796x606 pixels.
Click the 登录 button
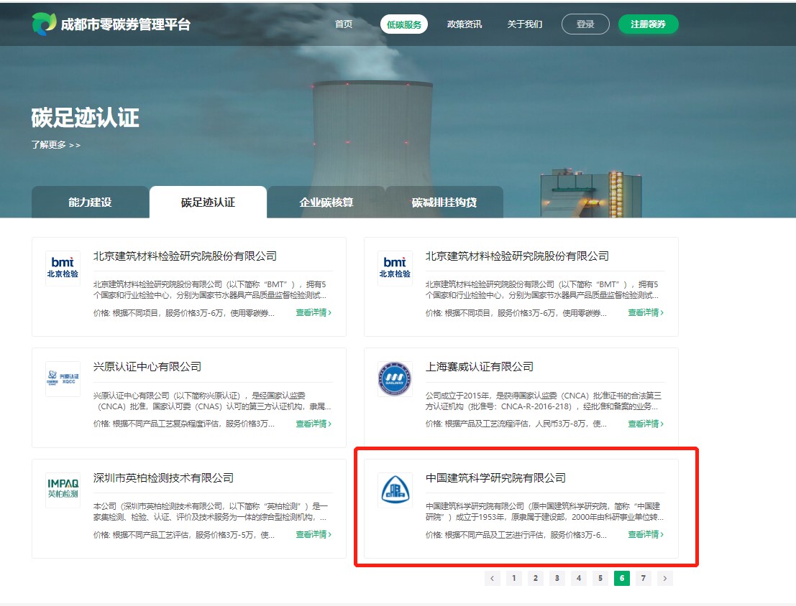click(x=585, y=24)
